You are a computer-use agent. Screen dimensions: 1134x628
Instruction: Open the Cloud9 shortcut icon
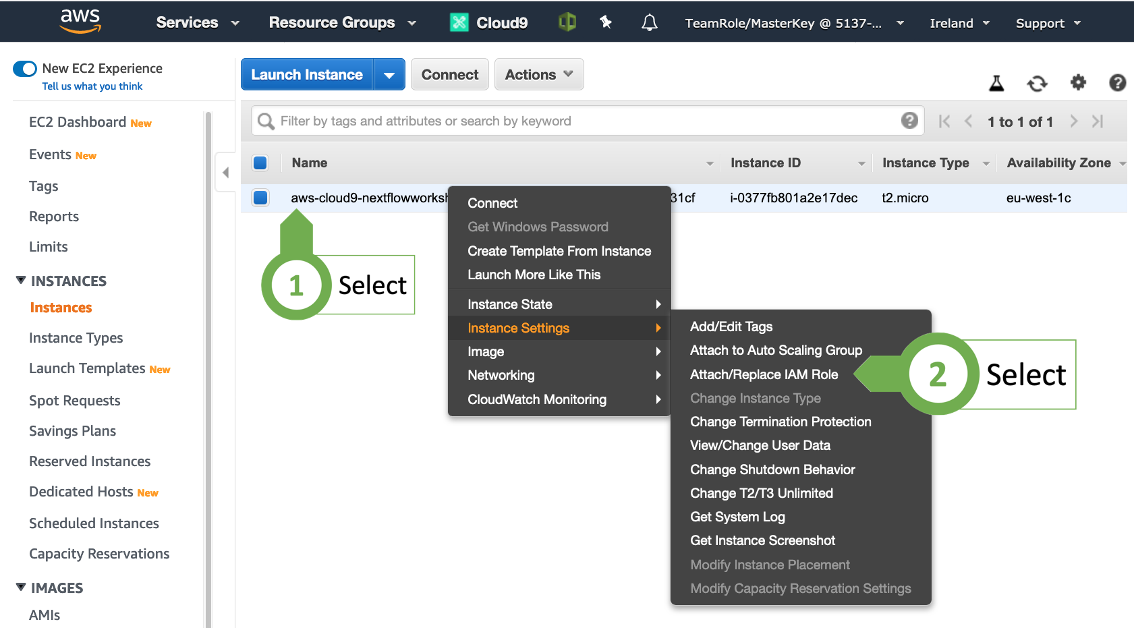click(459, 22)
